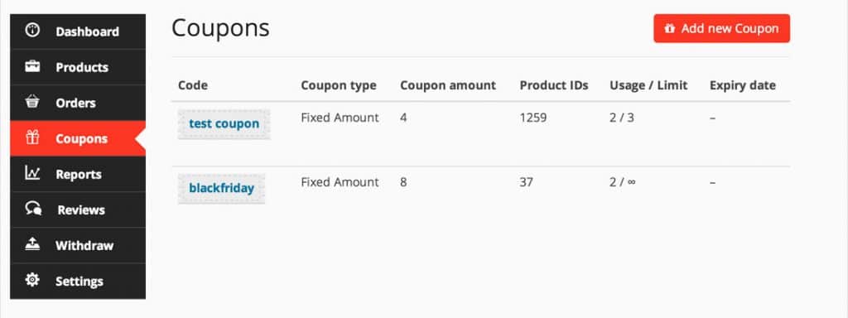
Task: Open the Orders menu label
Action: 75,104
